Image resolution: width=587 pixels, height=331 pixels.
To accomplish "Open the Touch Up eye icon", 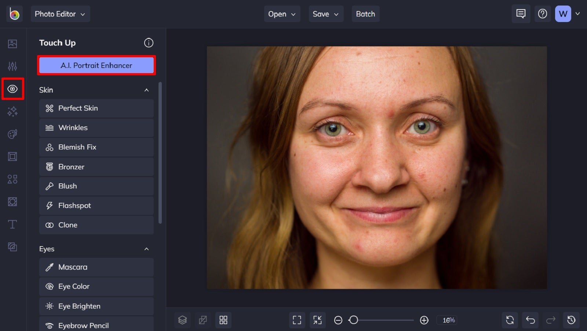I will [x=12, y=89].
